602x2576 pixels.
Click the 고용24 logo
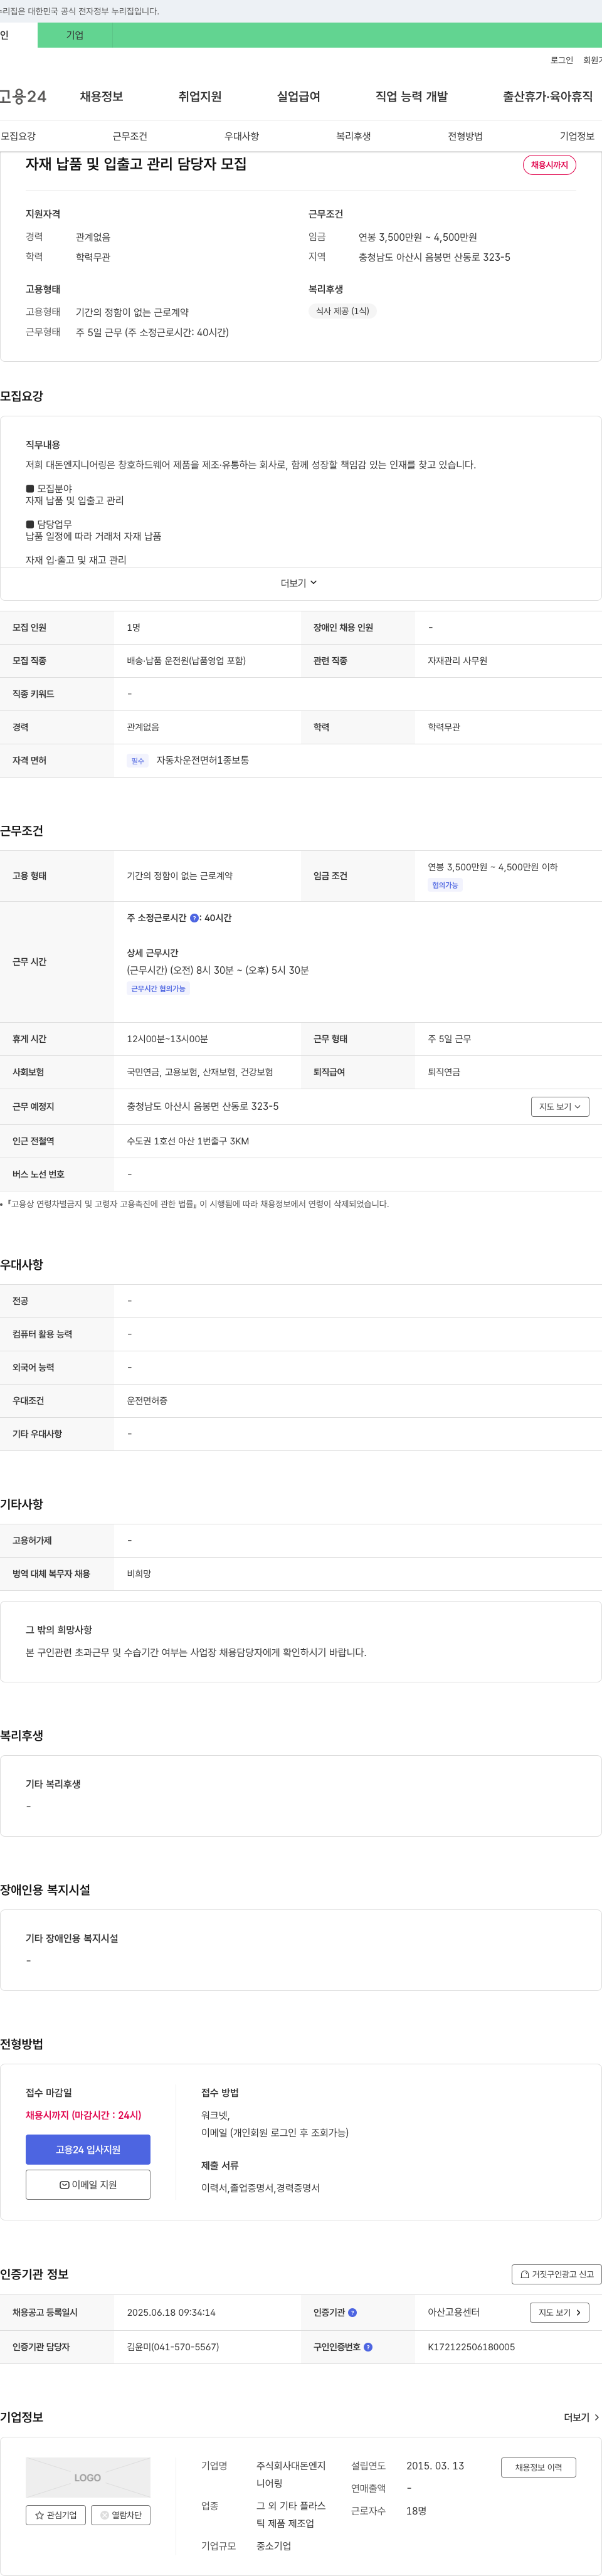point(22,96)
